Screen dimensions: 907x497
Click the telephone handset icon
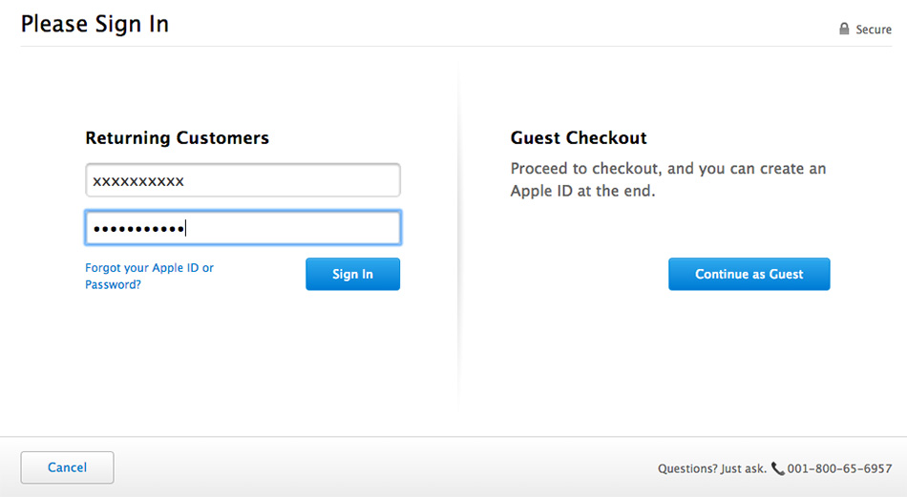777,468
